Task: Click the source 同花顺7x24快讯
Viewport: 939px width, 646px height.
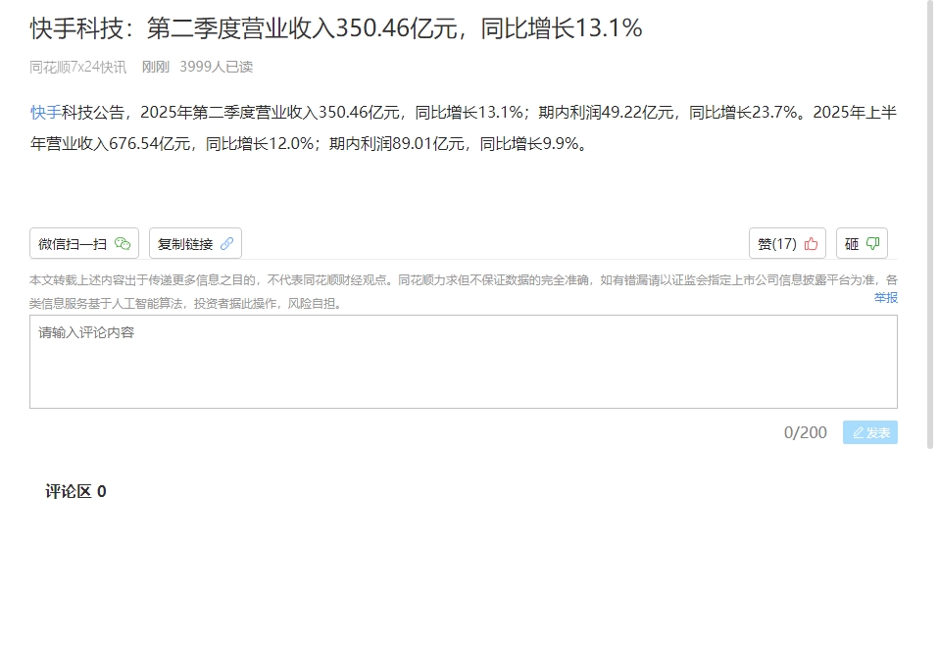Action: point(77,67)
